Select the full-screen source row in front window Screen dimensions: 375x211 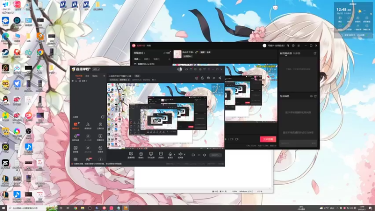pos(88,81)
